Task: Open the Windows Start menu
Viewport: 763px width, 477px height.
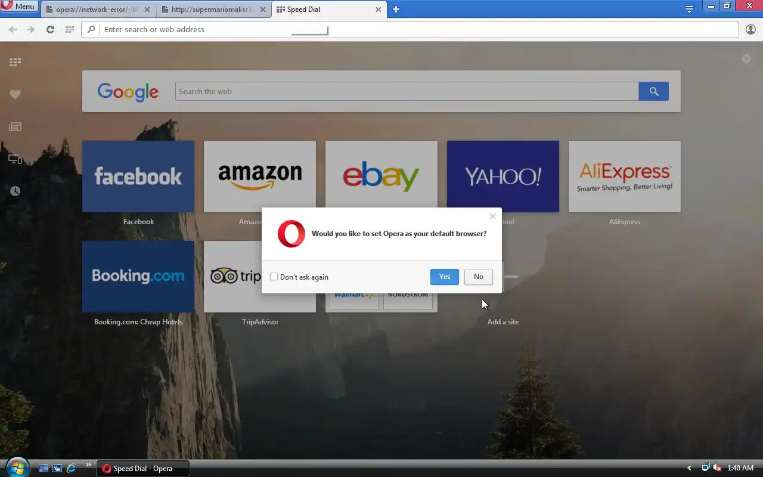Action: coord(17,467)
